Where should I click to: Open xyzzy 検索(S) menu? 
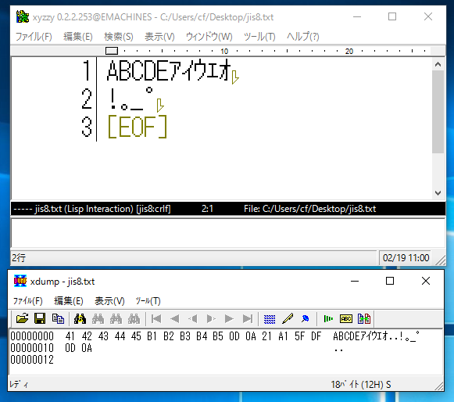(x=119, y=37)
